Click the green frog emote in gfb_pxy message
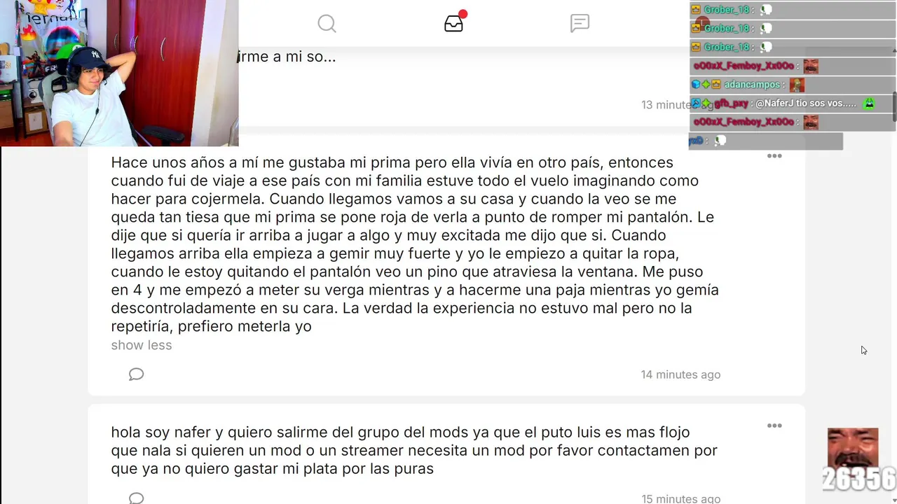The image size is (897, 504). (x=869, y=104)
